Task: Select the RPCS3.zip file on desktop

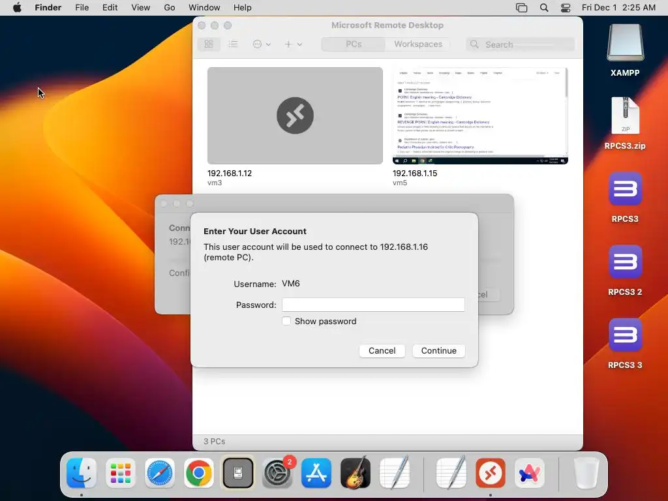Action: [x=626, y=116]
